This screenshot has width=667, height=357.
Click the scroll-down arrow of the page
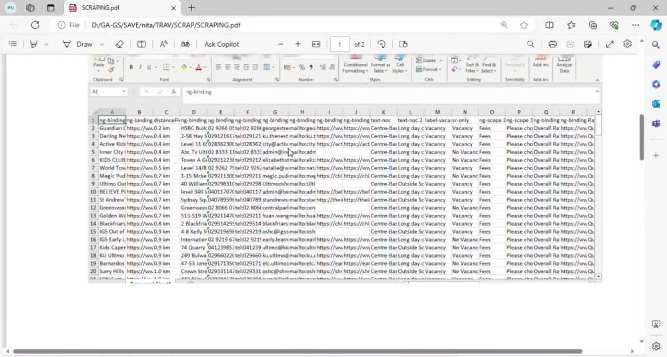642,342
